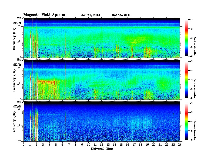Click inside the dH/dt spectrogram plot

(102, 38)
